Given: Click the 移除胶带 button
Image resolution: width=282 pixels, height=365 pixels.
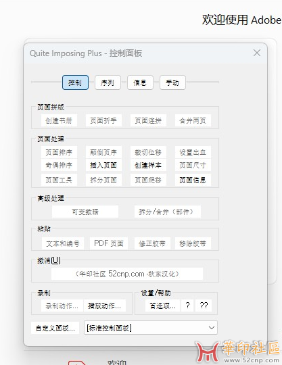Looking at the screenshot, I should coord(193,243).
